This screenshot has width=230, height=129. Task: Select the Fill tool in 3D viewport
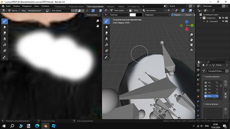[x=107, y=45]
